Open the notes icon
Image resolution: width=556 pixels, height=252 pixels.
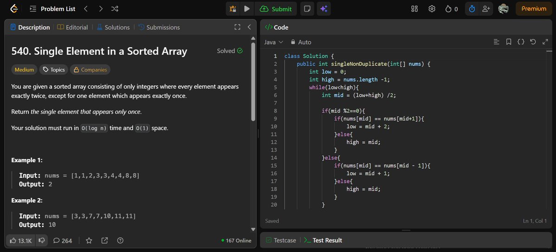pos(307,9)
